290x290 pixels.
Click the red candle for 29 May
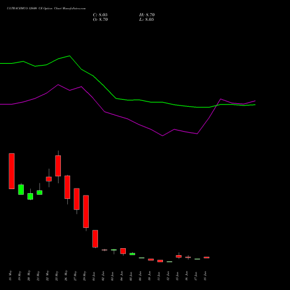point(86,212)
